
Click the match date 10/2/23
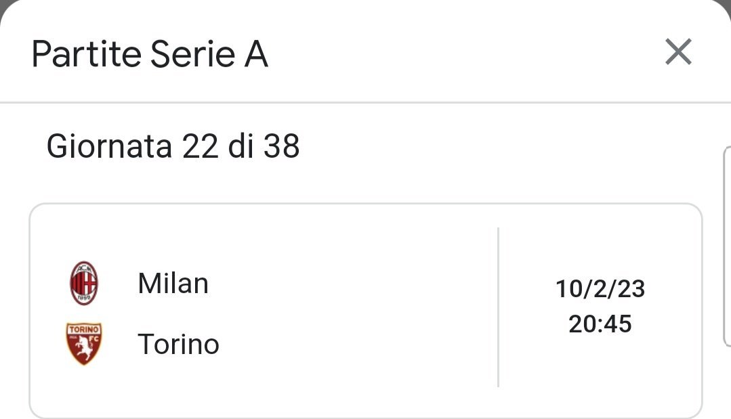(600, 289)
